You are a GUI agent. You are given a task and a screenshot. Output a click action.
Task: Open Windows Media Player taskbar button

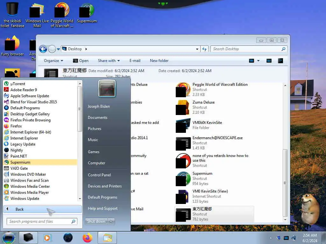click(47, 238)
